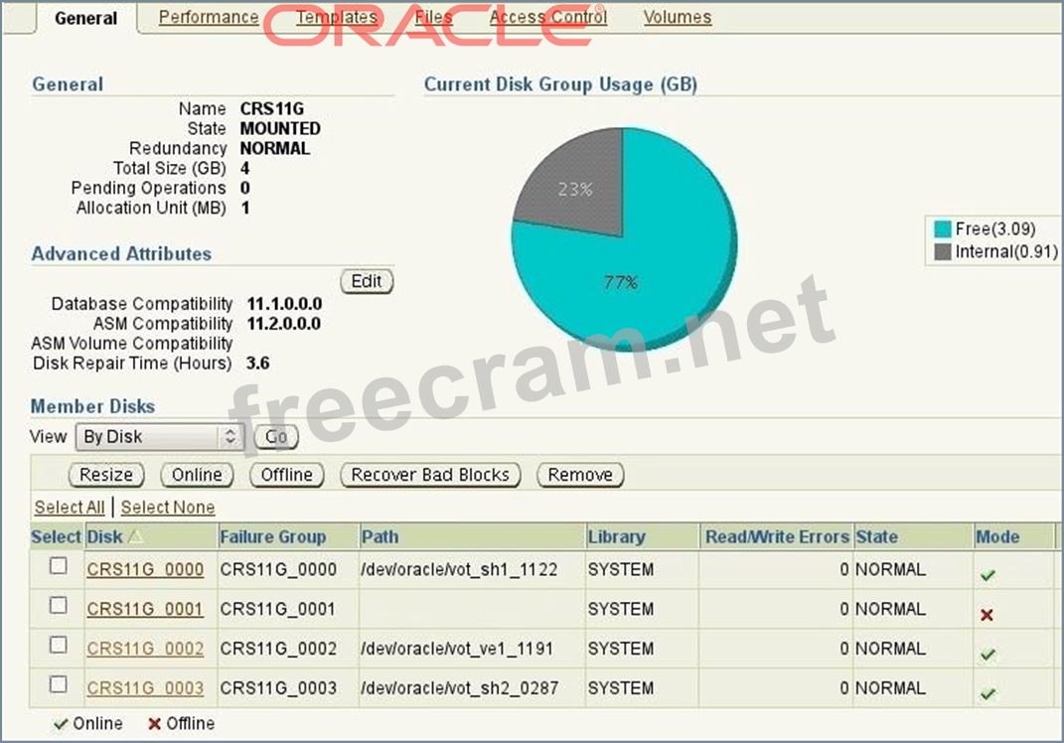Open the View 'By Disk' dropdown
Image resolution: width=1064 pixels, height=743 pixels.
160,436
